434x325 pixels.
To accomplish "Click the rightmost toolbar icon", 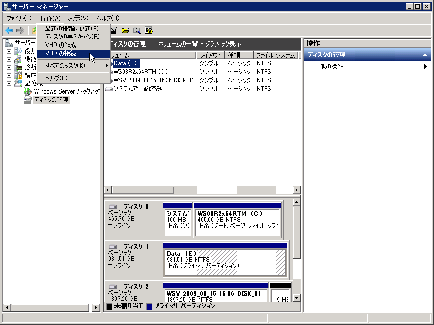I will click(x=149, y=30).
